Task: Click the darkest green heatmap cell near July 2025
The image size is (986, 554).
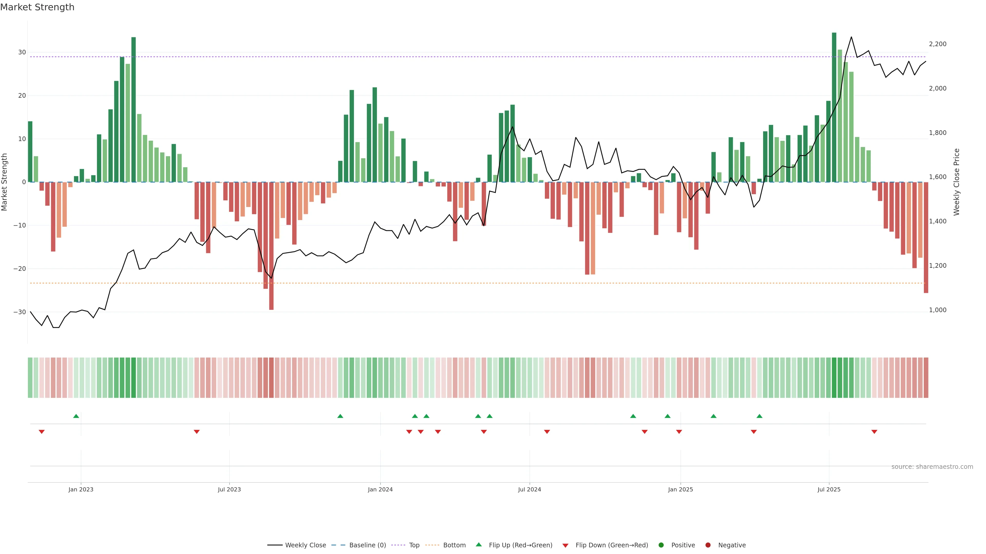Action: pos(834,378)
